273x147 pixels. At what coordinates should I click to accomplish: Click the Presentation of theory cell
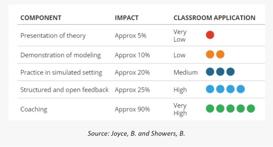pyautogui.click(x=53, y=36)
